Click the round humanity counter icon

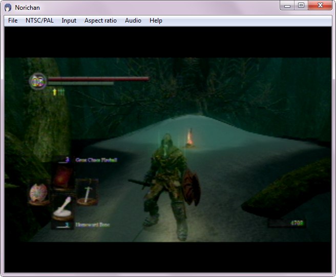click(x=37, y=81)
